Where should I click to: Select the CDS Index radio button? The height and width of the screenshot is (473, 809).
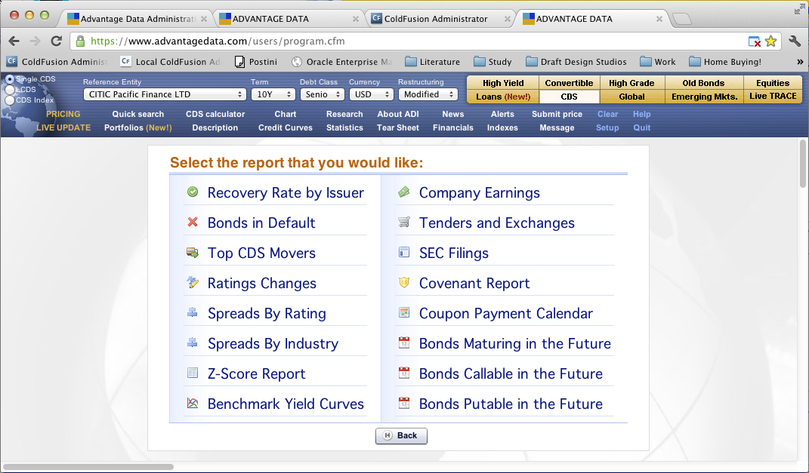[x=10, y=100]
